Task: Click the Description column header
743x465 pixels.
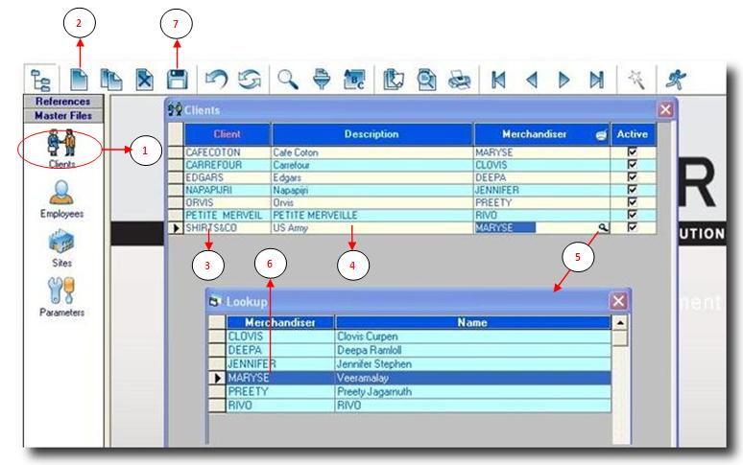Action: 371,134
